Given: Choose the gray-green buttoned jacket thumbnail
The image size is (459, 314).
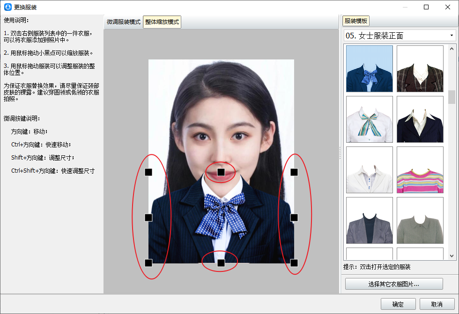Looking at the screenshot, I should pos(420,220).
